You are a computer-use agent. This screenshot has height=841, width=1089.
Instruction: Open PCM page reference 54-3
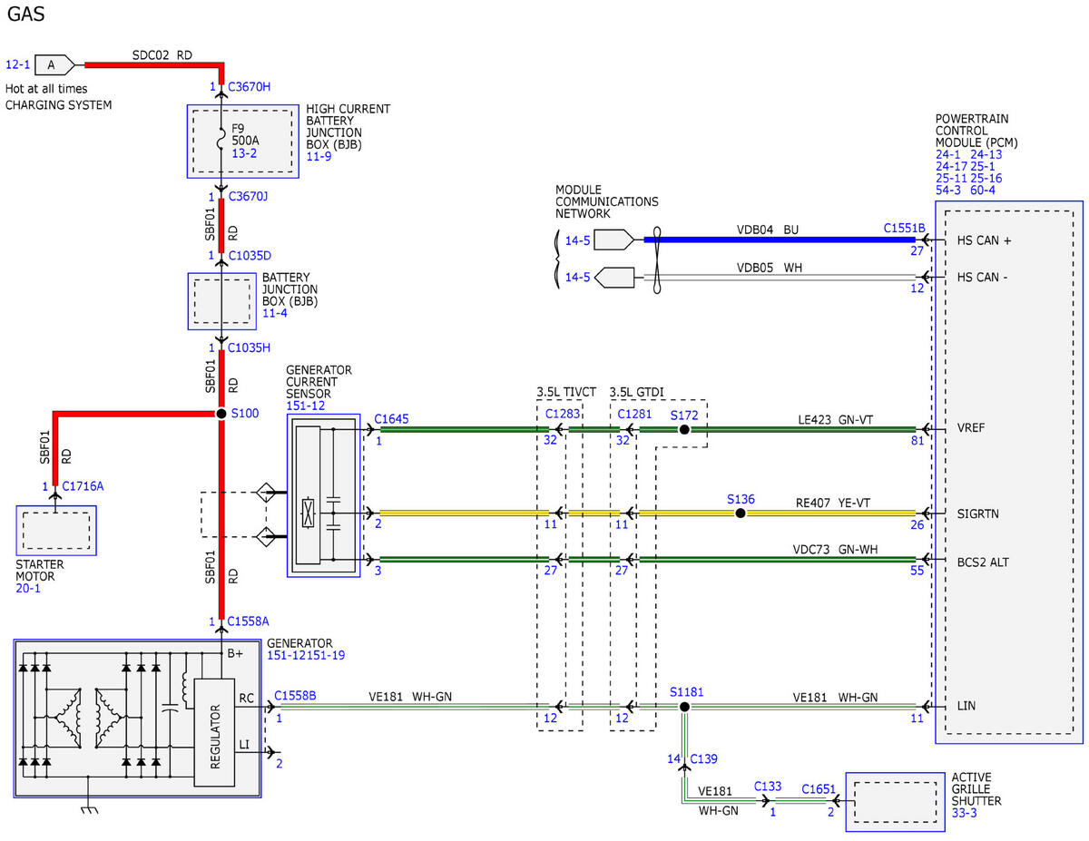(x=947, y=190)
